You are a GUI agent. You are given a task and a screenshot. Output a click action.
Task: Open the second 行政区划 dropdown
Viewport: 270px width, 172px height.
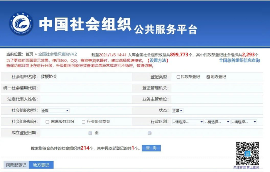pyautogui.click(x=217, y=122)
